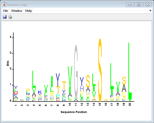Viewport: 154px width, 123px height.
Task: Click the Sequence Position axis label
Action: [x=74, y=112]
